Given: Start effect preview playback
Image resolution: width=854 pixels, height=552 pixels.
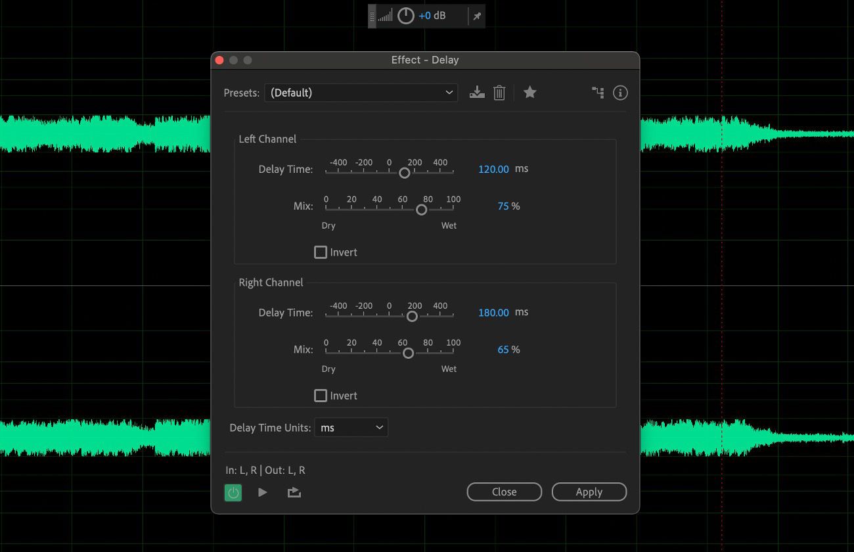Looking at the screenshot, I should pos(263,492).
